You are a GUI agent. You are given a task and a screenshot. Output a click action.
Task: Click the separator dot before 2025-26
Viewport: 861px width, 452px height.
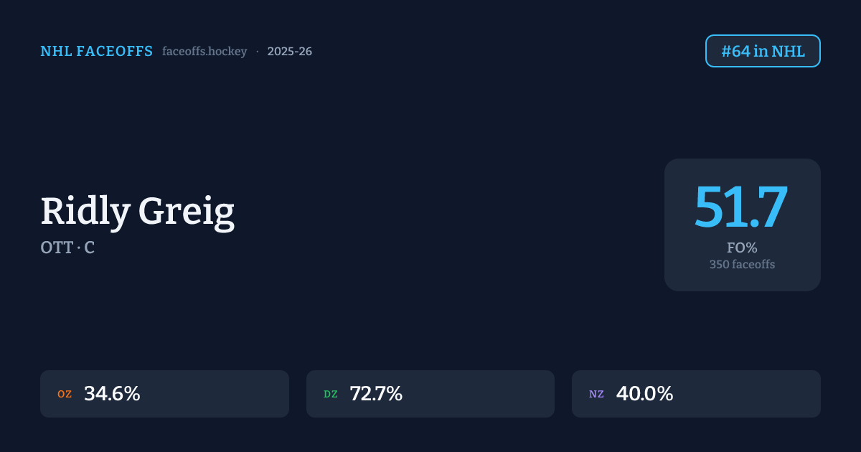(257, 52)
